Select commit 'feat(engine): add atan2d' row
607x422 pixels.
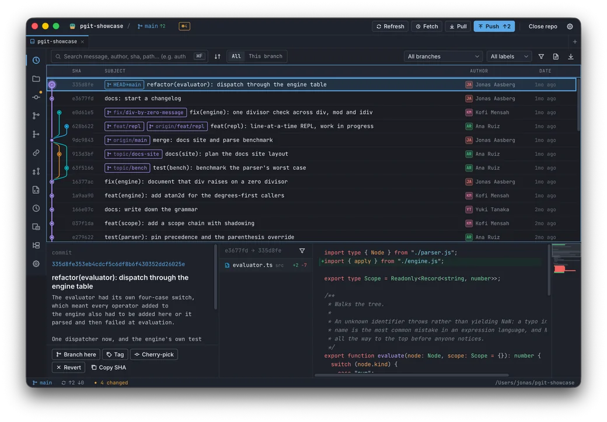point(312,196)
